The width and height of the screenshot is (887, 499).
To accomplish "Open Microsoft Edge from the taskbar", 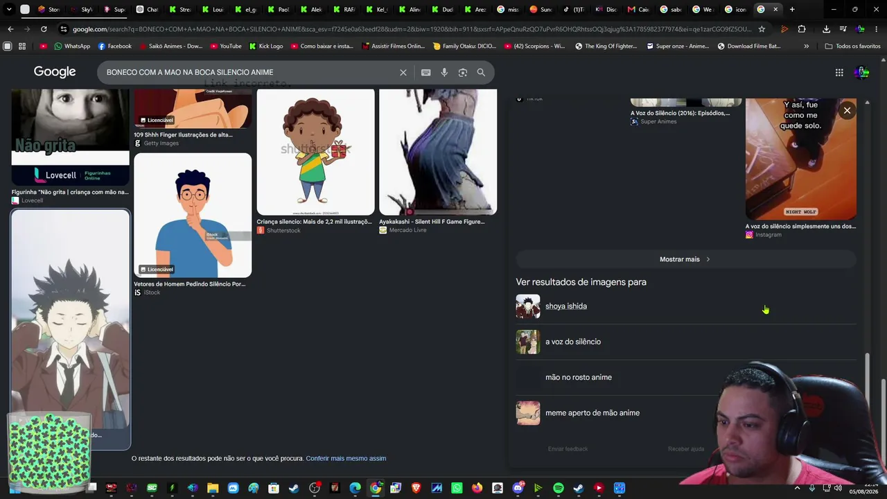I will point(355,488).
